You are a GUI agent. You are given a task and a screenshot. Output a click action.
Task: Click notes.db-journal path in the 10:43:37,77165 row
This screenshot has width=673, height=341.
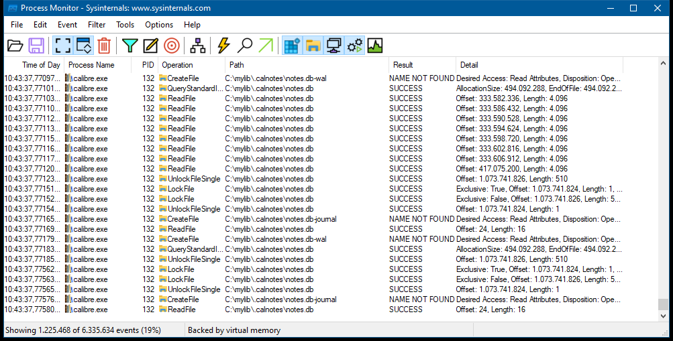pyautogui.click(x=280, y=219)
